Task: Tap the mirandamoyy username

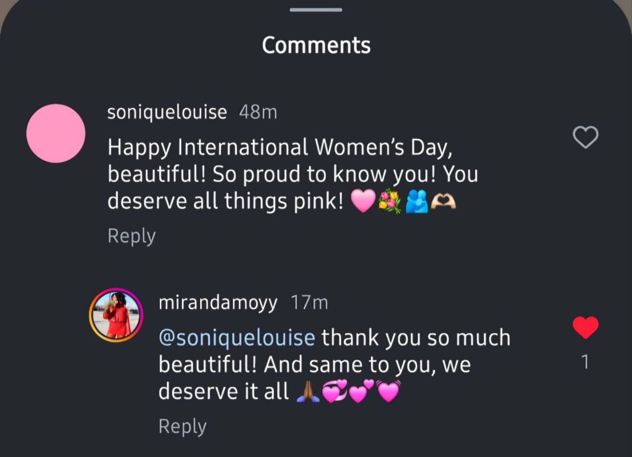Action: coord(218,303)
